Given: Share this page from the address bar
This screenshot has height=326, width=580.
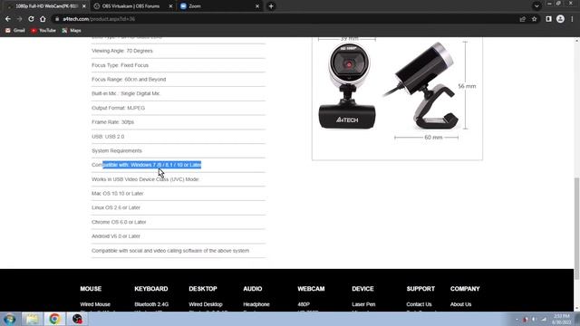Looking at the screenshot, I should tap(522, 19).
